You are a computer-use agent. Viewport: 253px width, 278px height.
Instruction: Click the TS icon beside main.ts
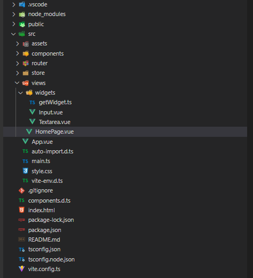(x=25, y=161)
